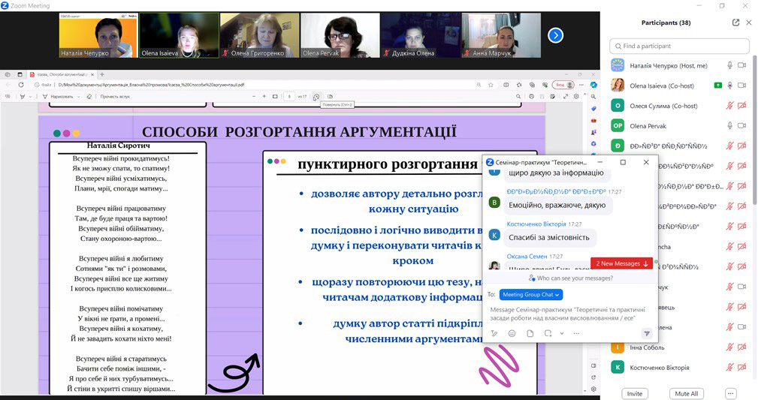The image size is (758, 400).
Task: Add page to favorites star icon
Action: (x=491, y=85)
